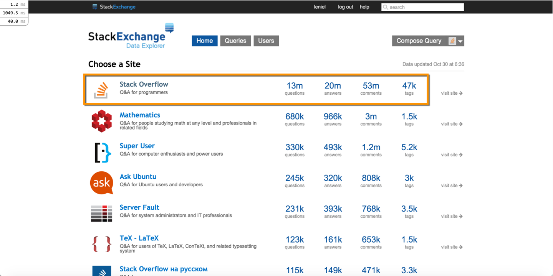Click the Super User bracket-face icon

[x=101, y=152]
